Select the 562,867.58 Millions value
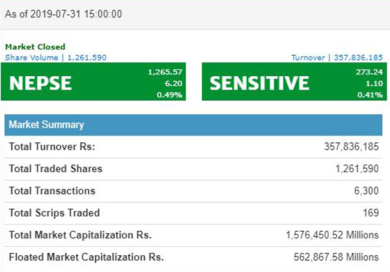390x272 pixels. [336, 257]
